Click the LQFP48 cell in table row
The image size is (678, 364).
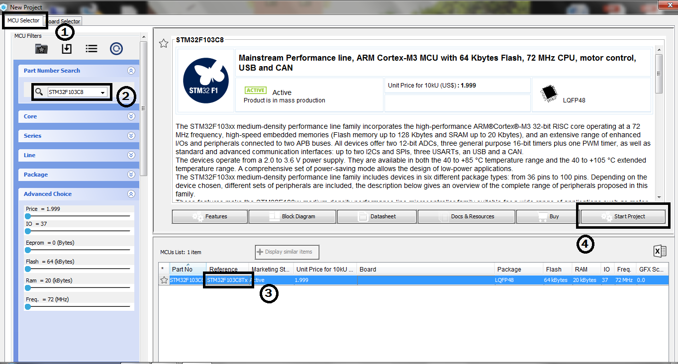[519, 280]
